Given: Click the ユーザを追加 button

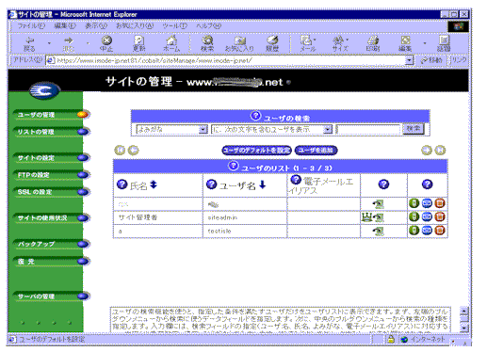Looking at the screenshot, I should click(316, 151).
